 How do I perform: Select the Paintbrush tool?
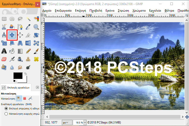pos(36,51)
